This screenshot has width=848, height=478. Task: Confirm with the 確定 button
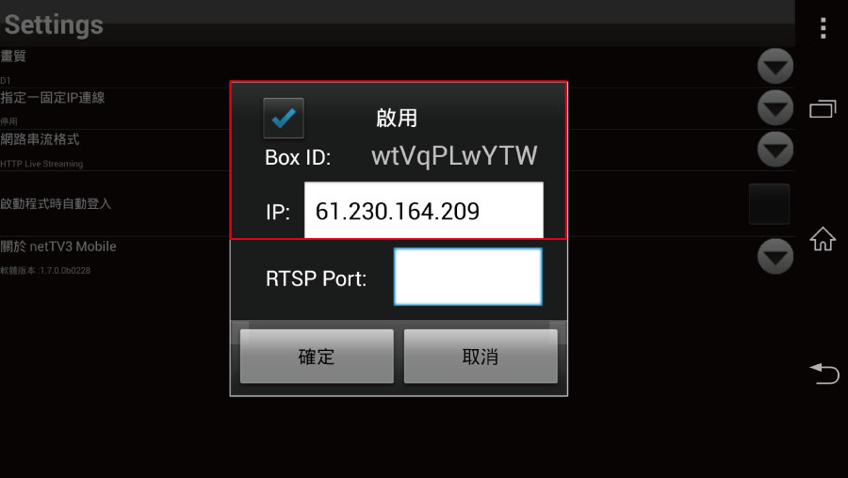point(317,357)
